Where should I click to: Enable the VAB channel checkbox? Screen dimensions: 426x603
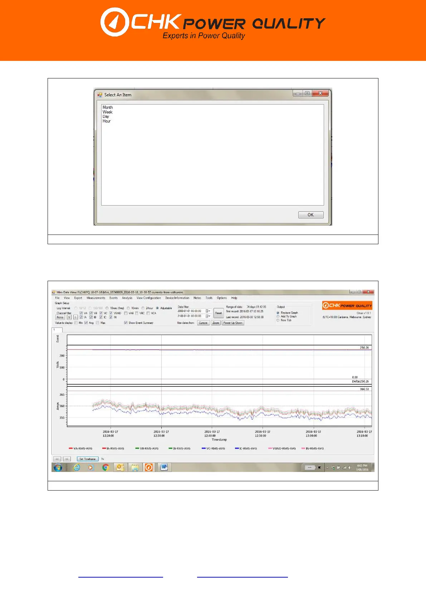(x=126, y=313)
